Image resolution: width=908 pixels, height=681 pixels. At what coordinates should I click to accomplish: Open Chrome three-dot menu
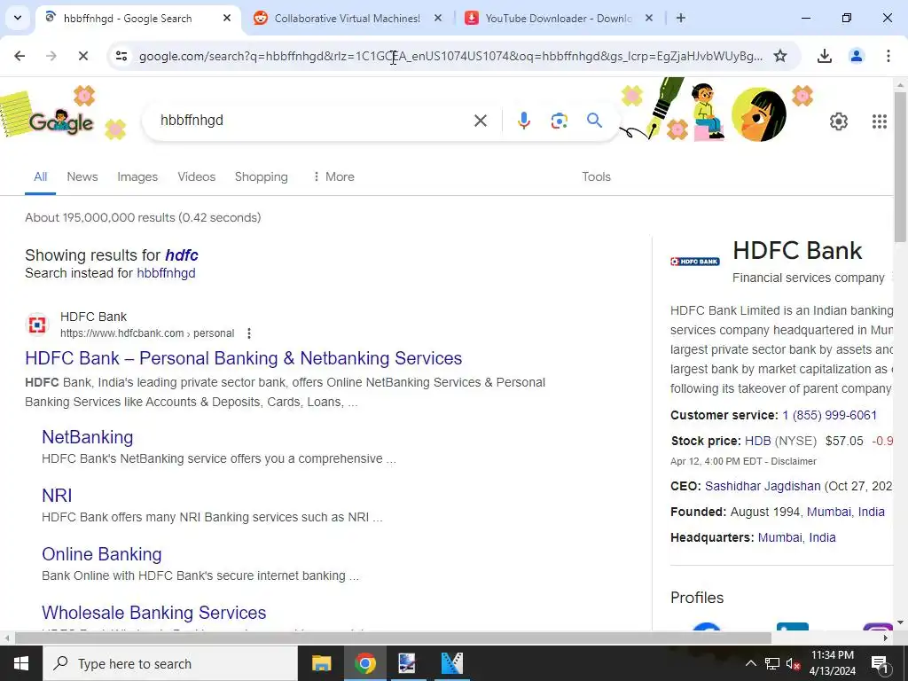(x=888, y=56)
